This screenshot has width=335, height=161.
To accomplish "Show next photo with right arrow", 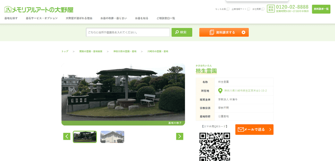I will click(x=180, y=137).
